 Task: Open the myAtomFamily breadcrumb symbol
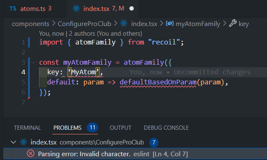198,24
